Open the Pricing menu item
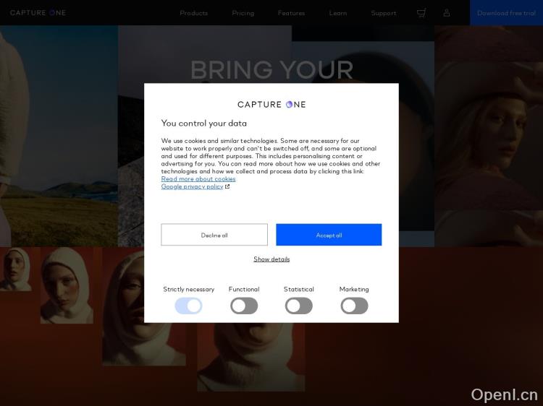Screen dimensions: 543x406 coord(243,13)
